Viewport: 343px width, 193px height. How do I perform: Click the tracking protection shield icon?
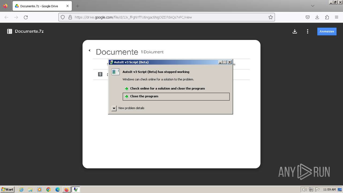point(63,17)
